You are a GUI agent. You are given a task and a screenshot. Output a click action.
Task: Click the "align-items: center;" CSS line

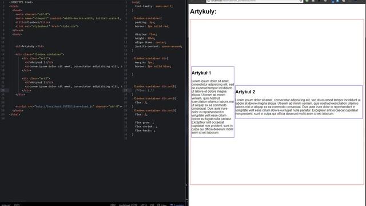(150, 42)
